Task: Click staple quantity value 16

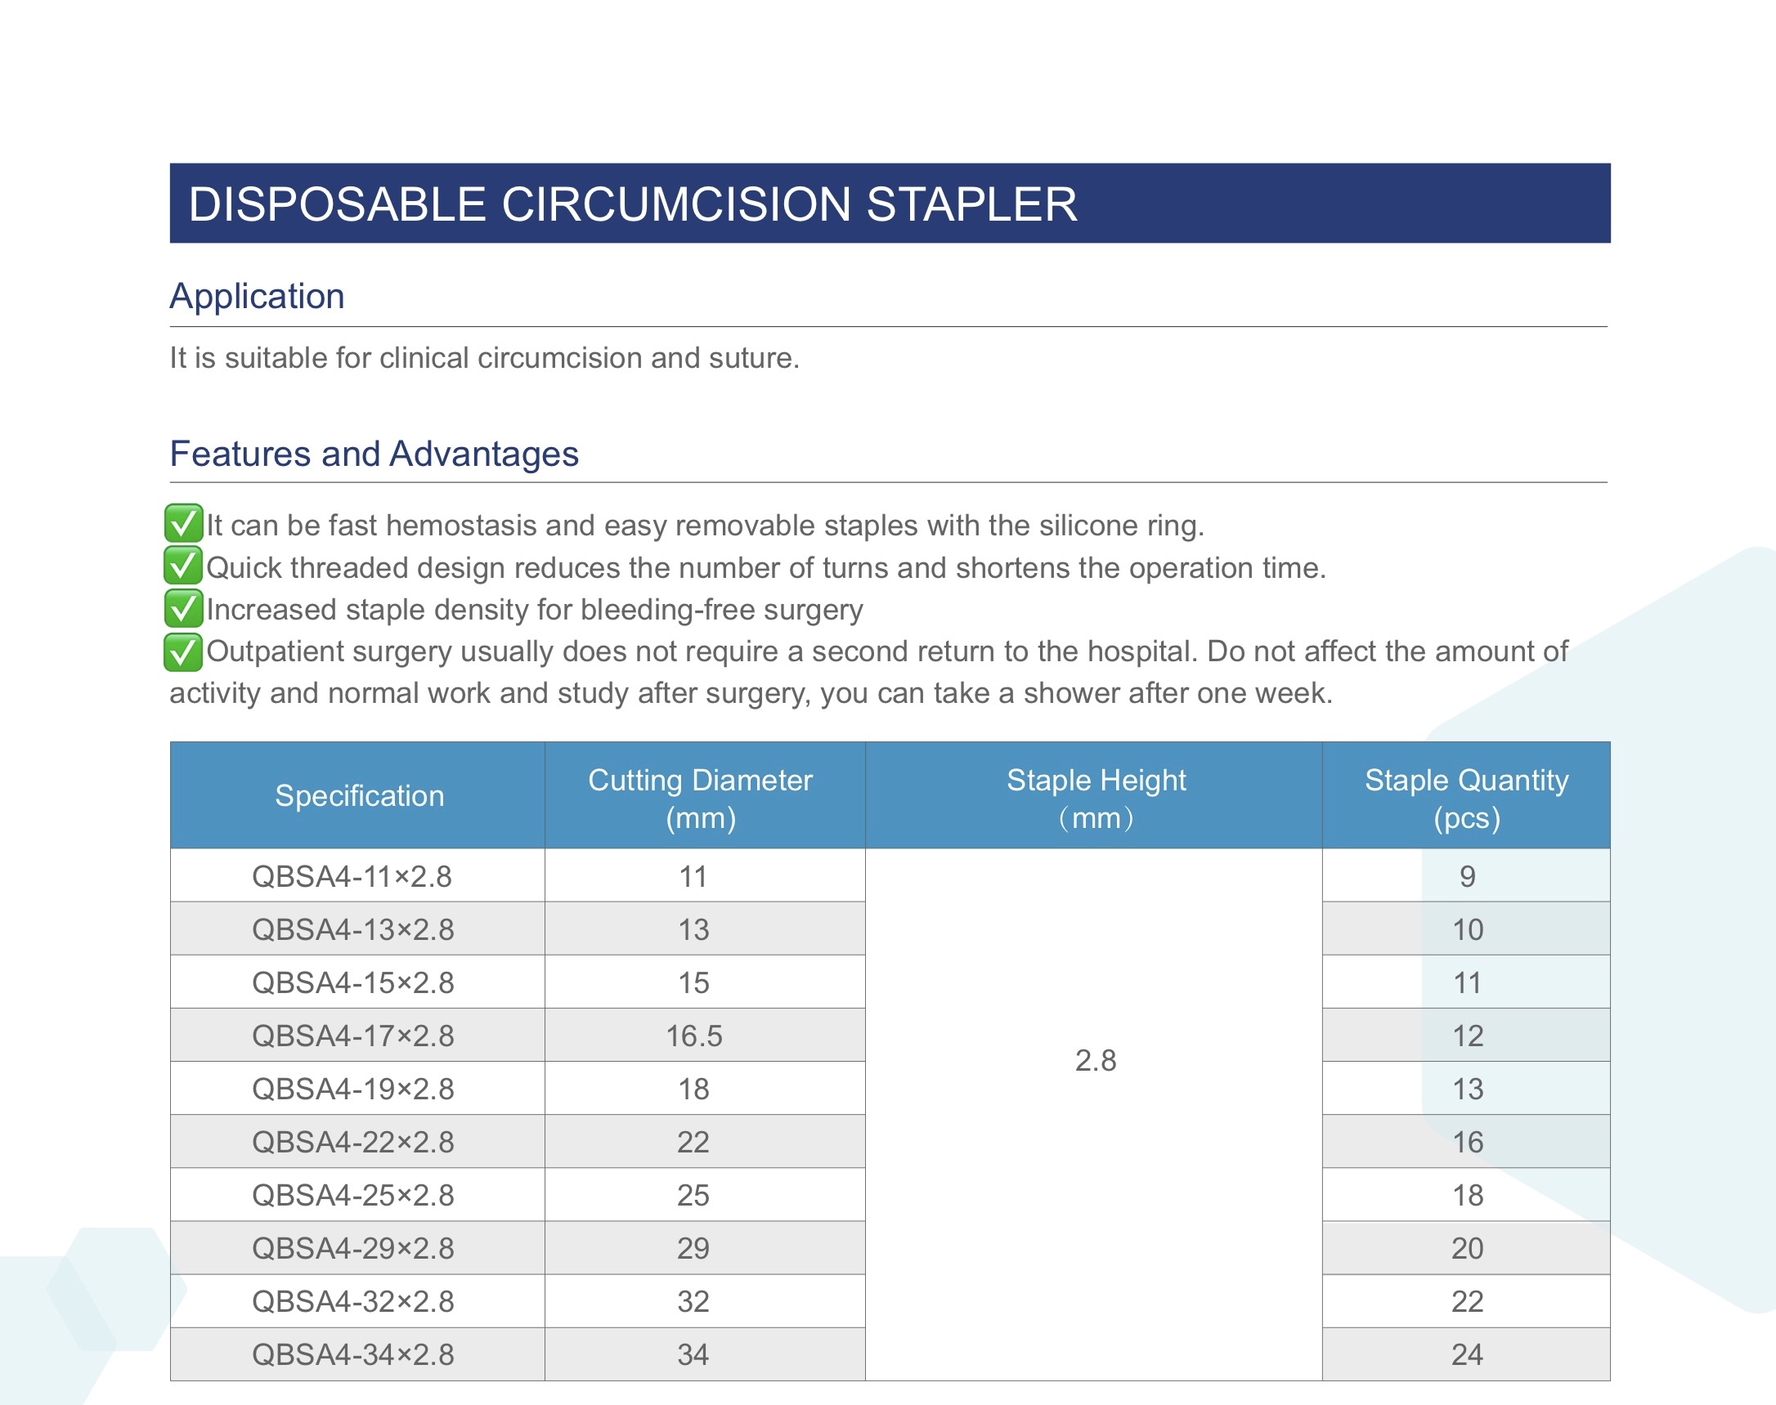Action: 1467,1142
